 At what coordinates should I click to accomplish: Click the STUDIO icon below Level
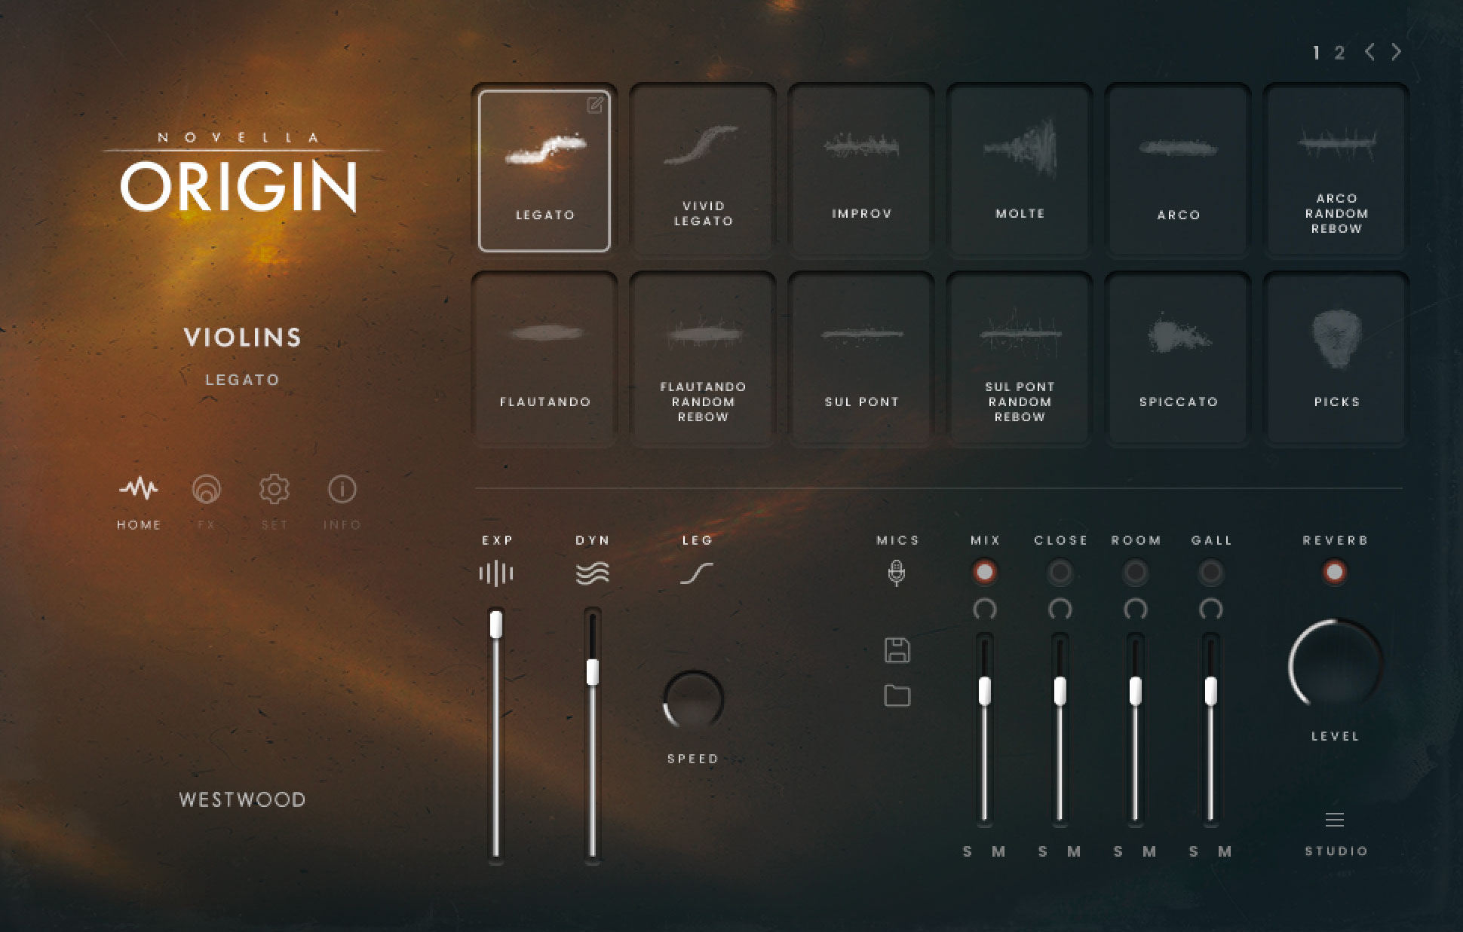pyautogui.click(x=1335, y=820)
